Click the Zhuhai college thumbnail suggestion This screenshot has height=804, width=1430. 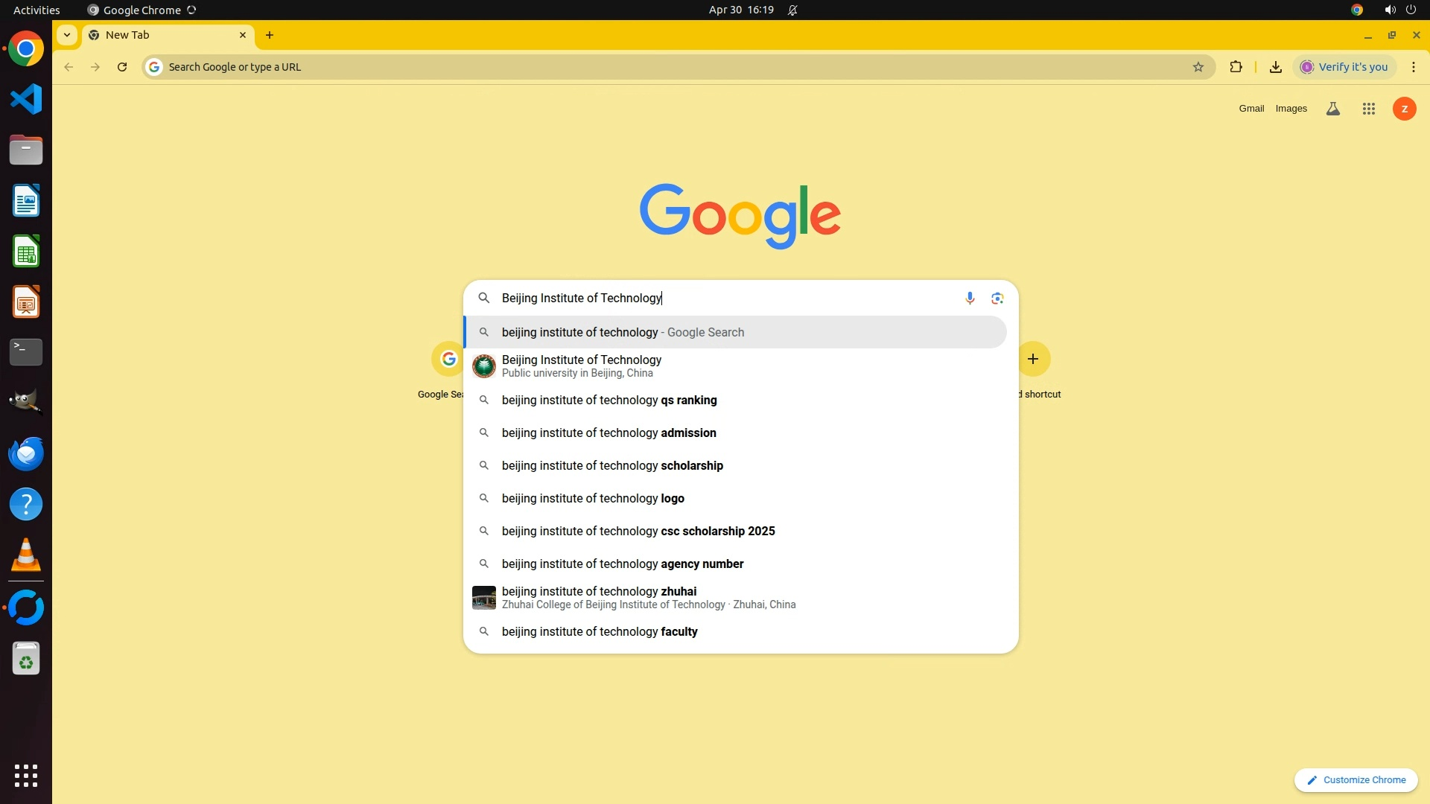click(x=484, y=598)
